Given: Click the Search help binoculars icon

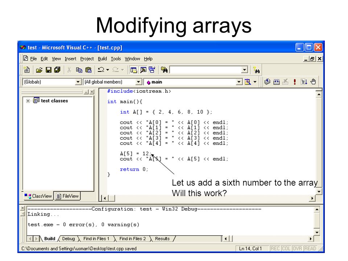Looking at the screenshot, I should tap(257, 70).
